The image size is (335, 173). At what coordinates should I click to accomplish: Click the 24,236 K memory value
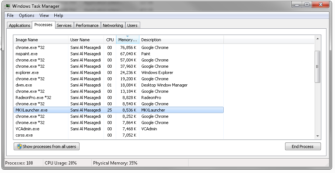click(128, 73)
